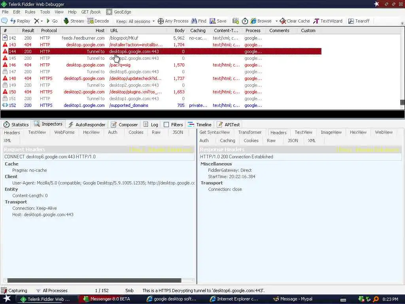The image size is (405, 304).
Task: Open the Tools menu
Action: point(45,12)
